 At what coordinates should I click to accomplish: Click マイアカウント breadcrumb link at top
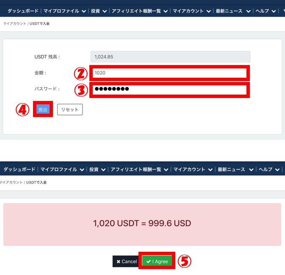(14, 24)
